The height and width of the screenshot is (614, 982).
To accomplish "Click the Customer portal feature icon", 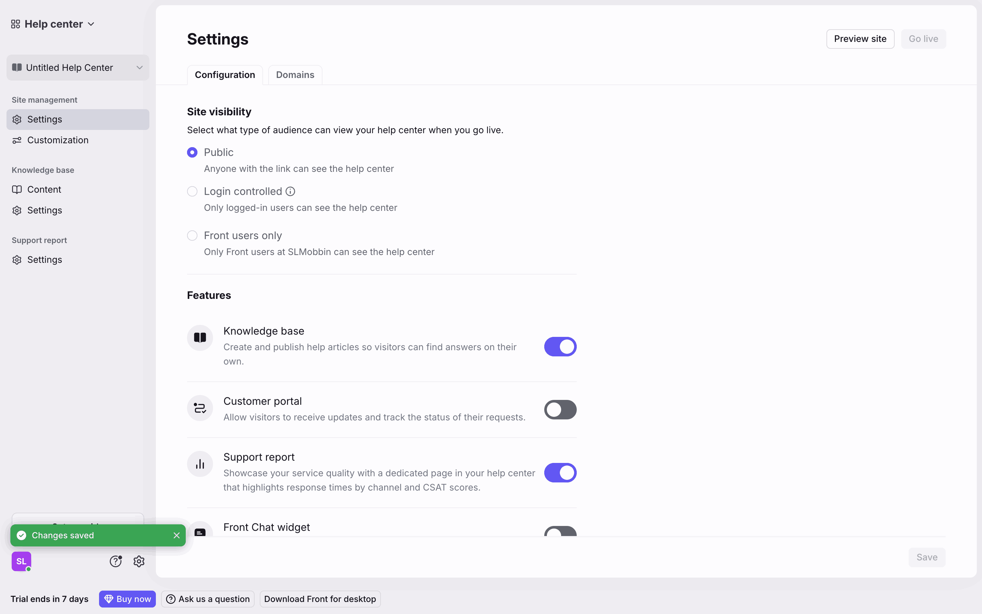I will pyautogui.click(x=200, y=408).
